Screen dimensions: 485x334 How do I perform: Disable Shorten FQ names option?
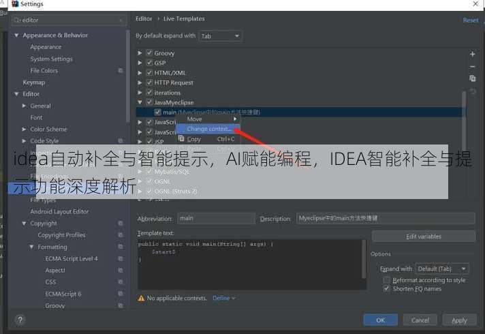pos(387,288)
